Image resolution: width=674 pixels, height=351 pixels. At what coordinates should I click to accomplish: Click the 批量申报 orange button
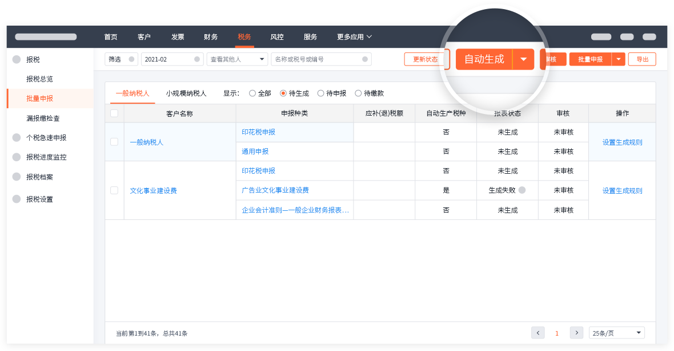click(590, 59)
